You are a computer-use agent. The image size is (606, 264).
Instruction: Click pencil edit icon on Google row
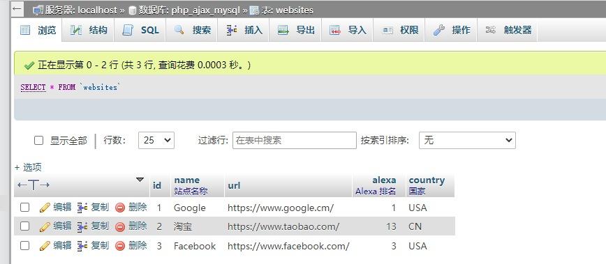coord(45,208)
